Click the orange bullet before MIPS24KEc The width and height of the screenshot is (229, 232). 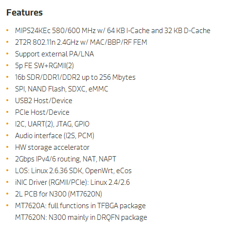[7, 30]
